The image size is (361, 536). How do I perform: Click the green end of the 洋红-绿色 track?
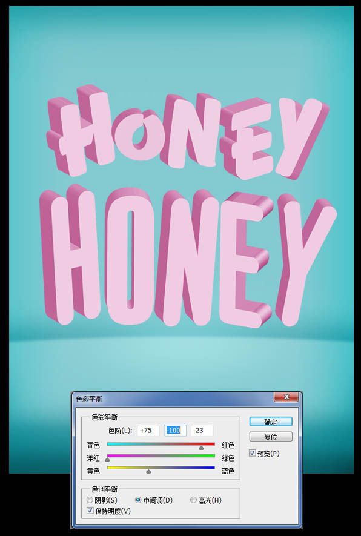point(213,455)
